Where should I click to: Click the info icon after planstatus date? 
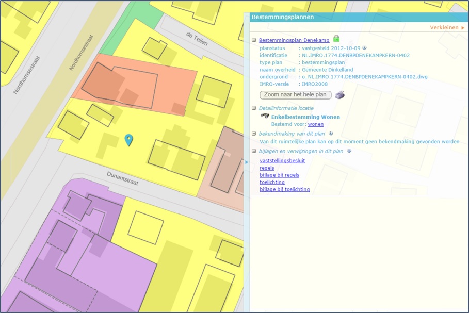(x=364, y=48)
